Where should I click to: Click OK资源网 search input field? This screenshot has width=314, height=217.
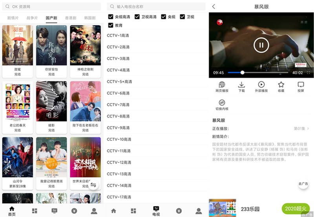51,7
